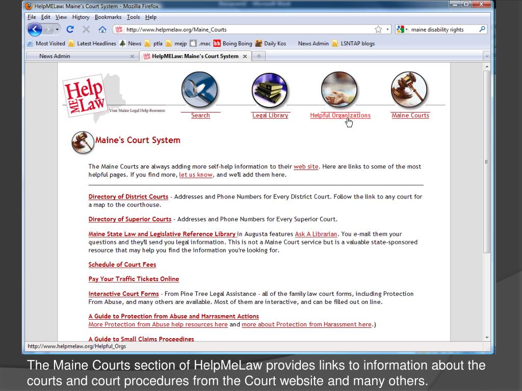Viewport: 522px width, 391px height.
Task: Open the Maine Courts link
Action: [x=410, y=116]
